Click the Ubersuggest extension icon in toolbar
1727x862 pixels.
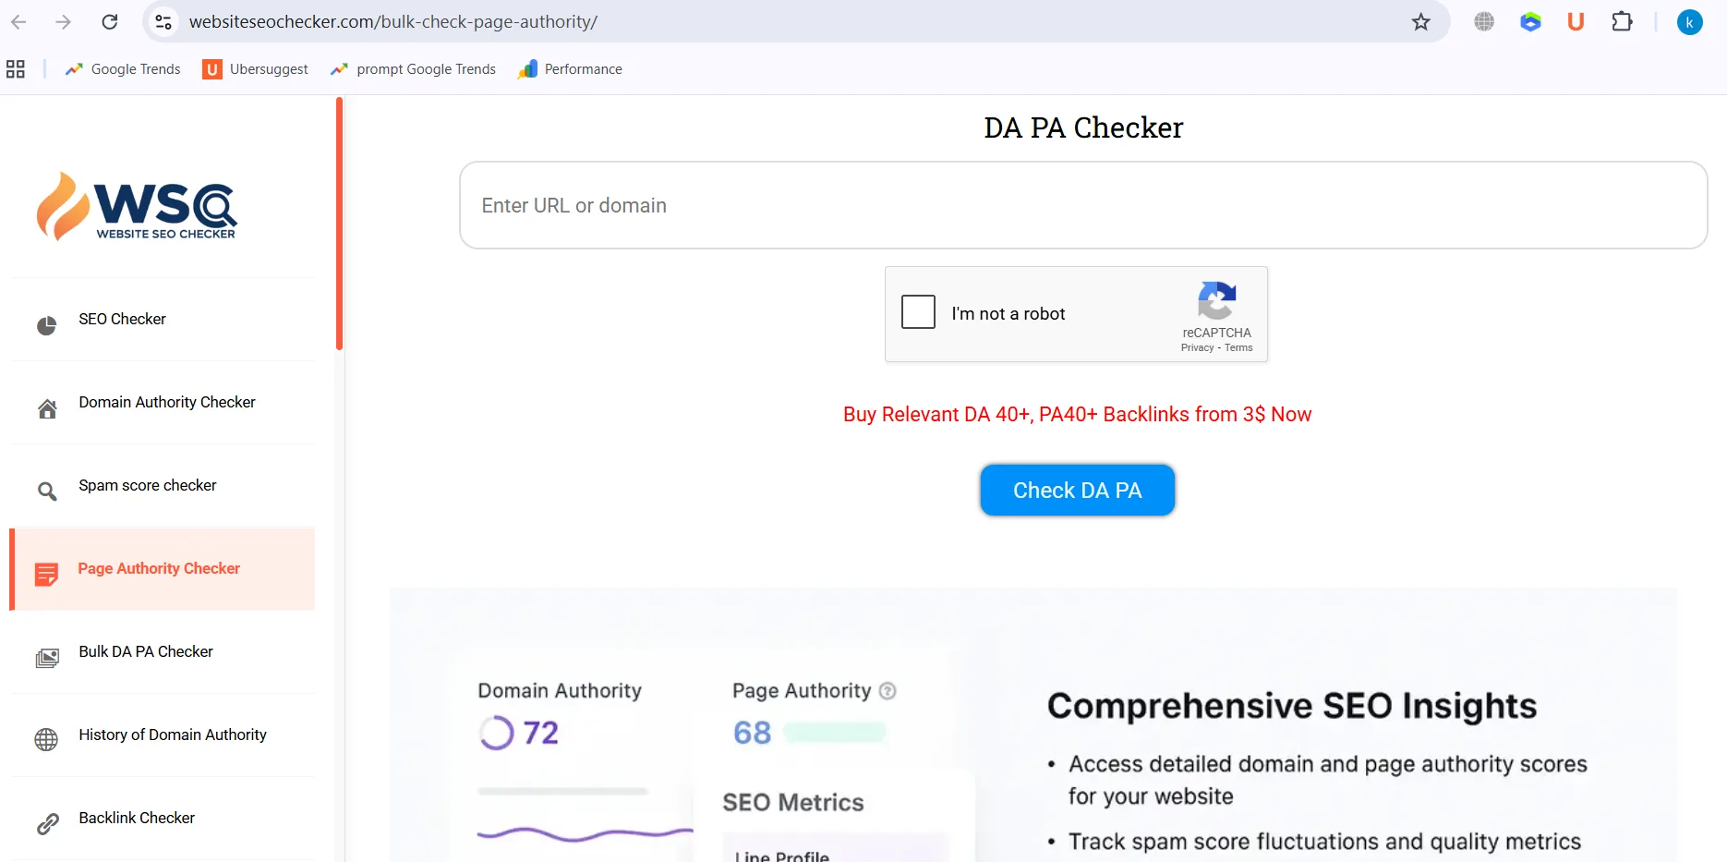pos(1576,22)
